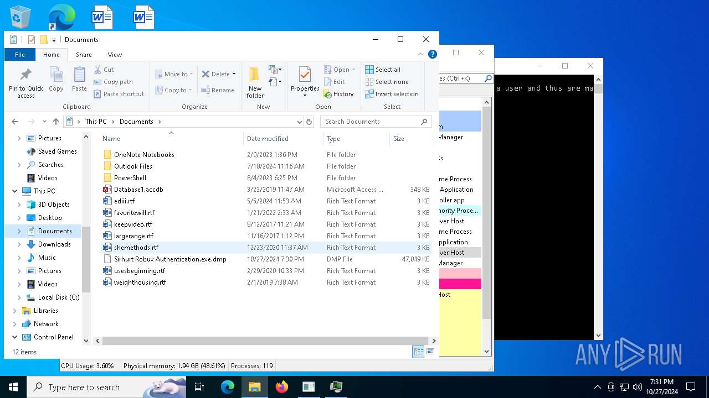Open the Open-with dropdown arrow
709x398 pixels.
point(353,70)
